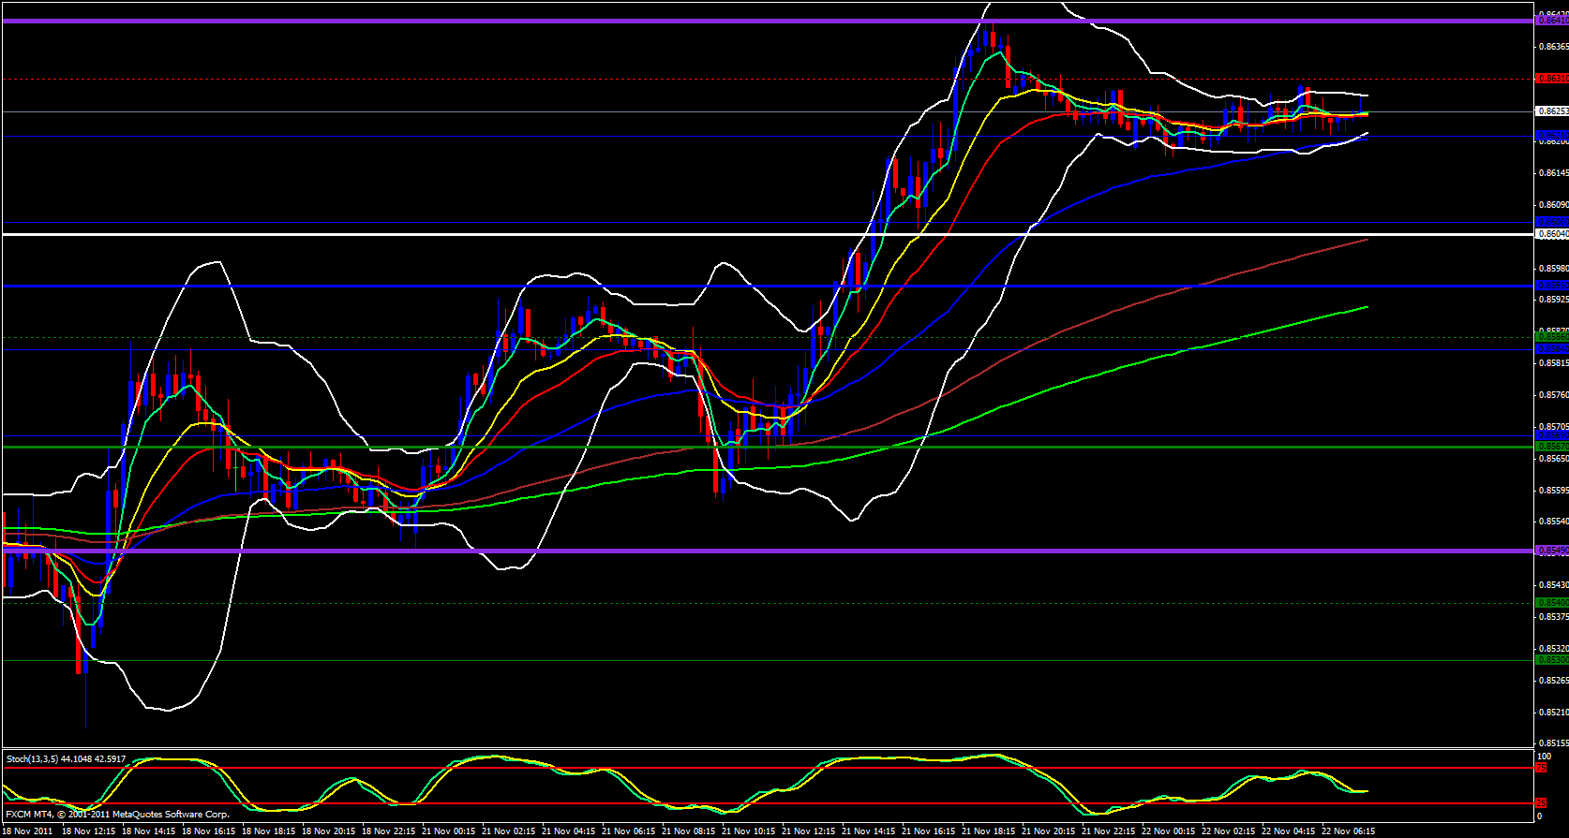Image resolution: width=1569 pixels, height=838 pixels.
Task: Select the green 0.85300 price label
Action: click(x=1551, y=660)
